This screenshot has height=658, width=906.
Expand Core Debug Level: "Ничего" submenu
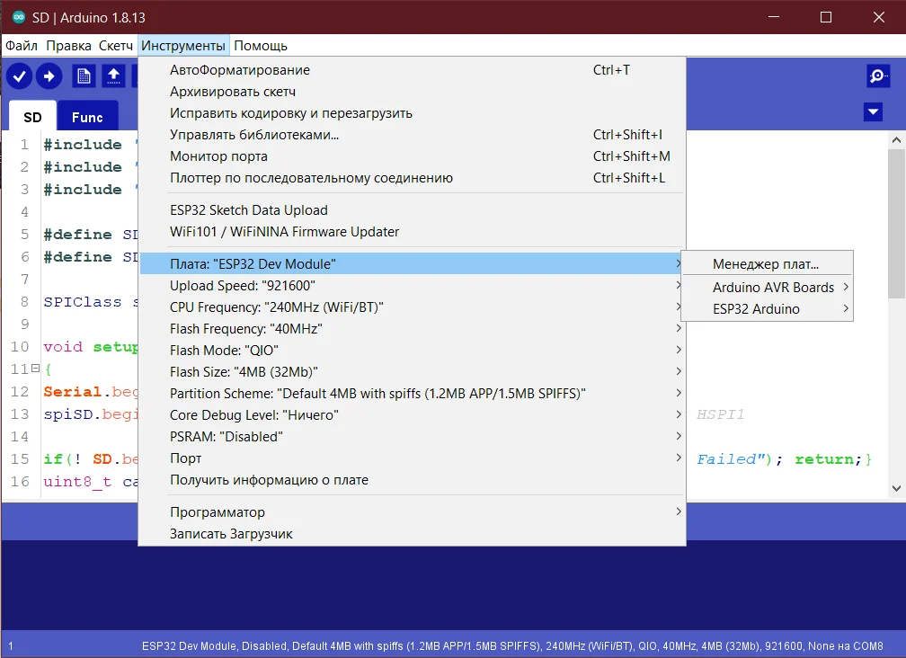[x=413, y=414]
